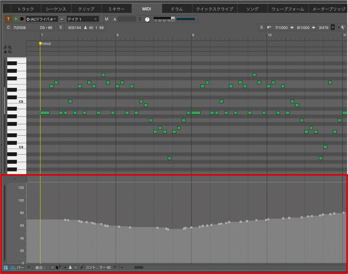
Task: Click the horizontal scrollbar thumb at bottom
Action: click(x=139, y=267)
